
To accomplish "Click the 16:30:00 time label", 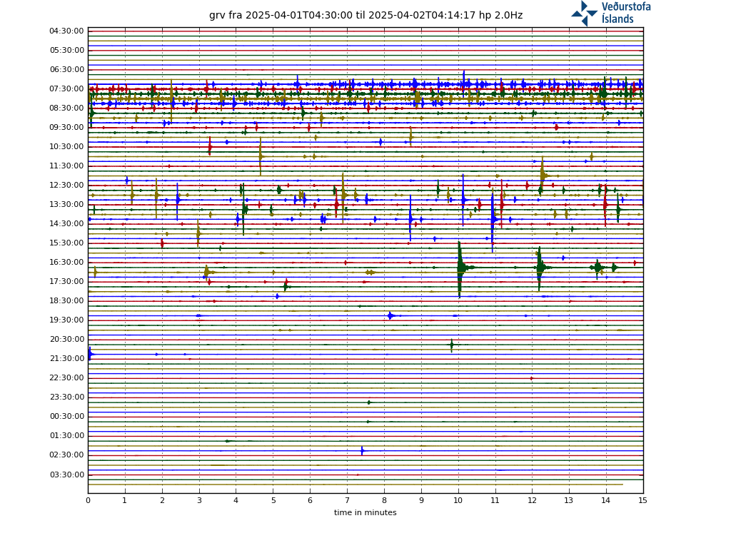I will tap(66, 263).
